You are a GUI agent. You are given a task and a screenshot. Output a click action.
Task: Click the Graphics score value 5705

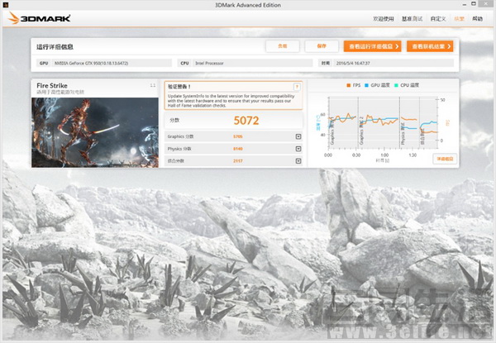pyautogui.click(x=238, y=136)
